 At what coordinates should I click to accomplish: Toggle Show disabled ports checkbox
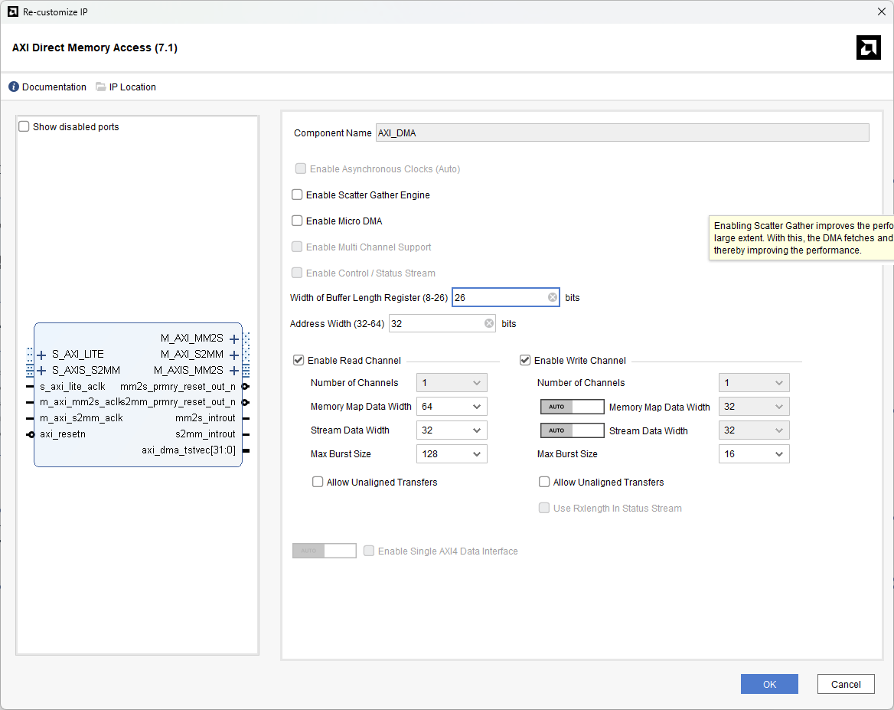(24, 127)
